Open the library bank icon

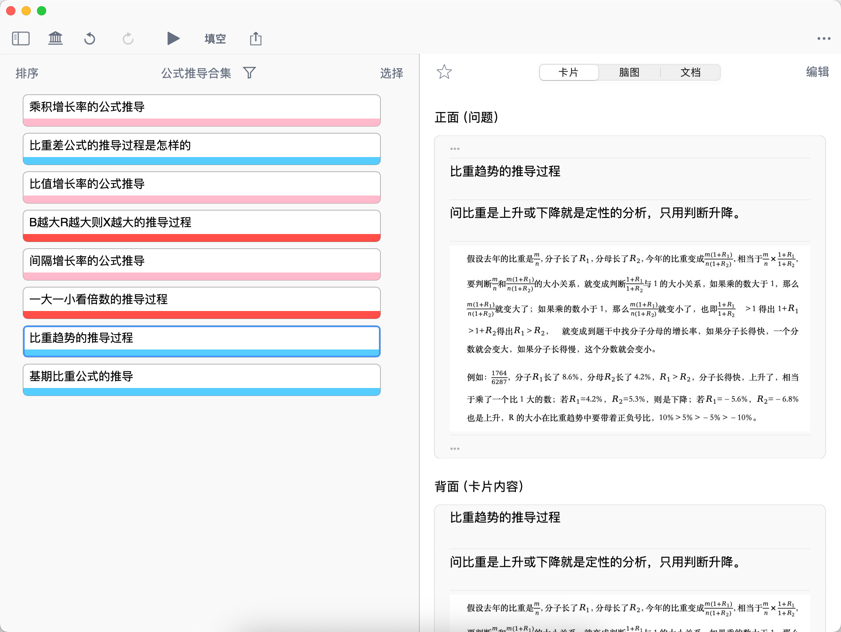pos(55,38)
